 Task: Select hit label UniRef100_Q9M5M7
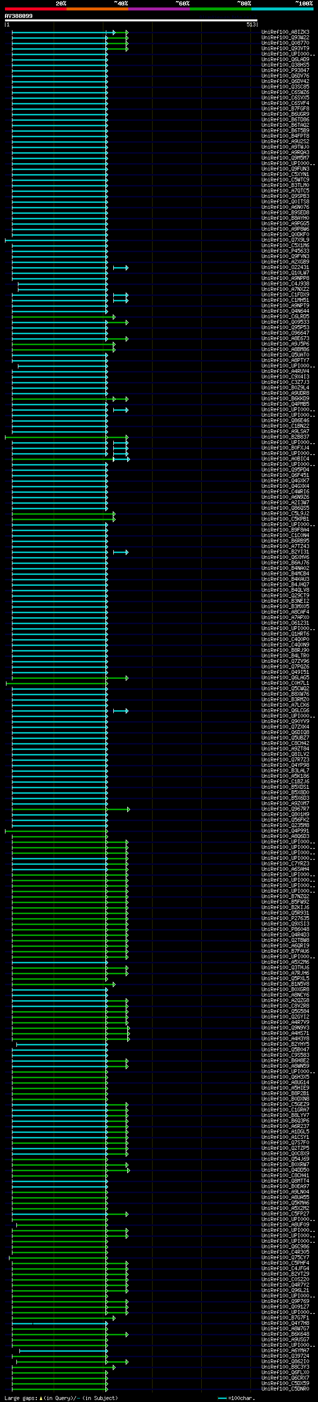point(285,158)
